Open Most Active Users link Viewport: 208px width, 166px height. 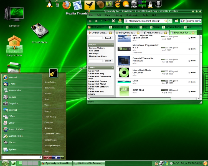98,56
